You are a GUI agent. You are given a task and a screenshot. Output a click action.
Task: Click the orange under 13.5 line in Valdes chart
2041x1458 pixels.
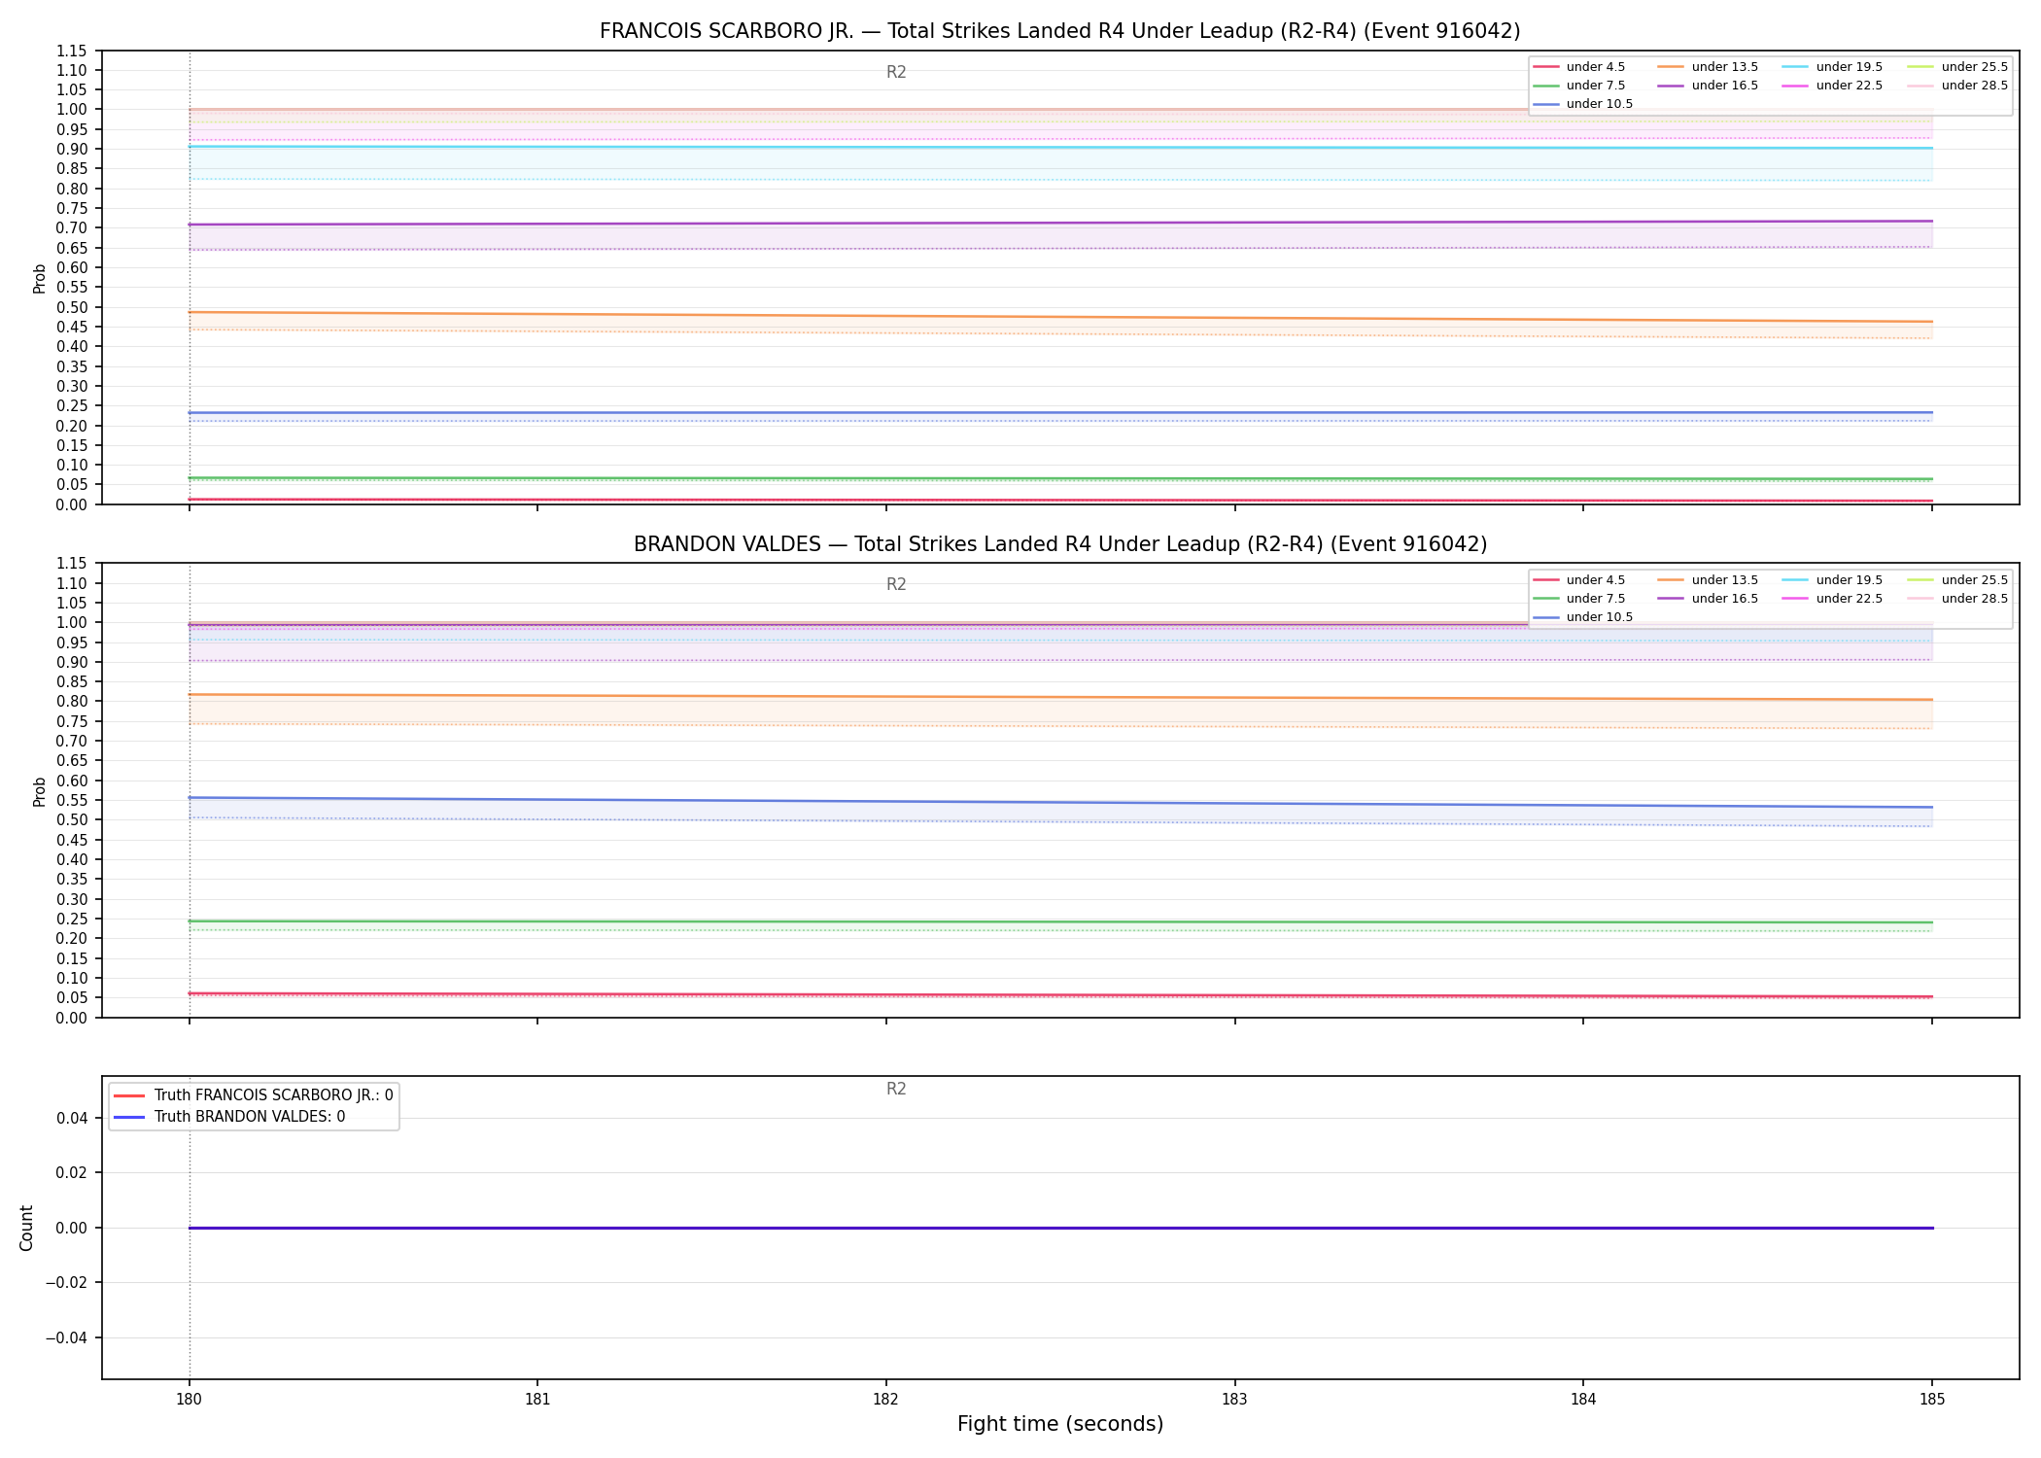click(1059, 697)
